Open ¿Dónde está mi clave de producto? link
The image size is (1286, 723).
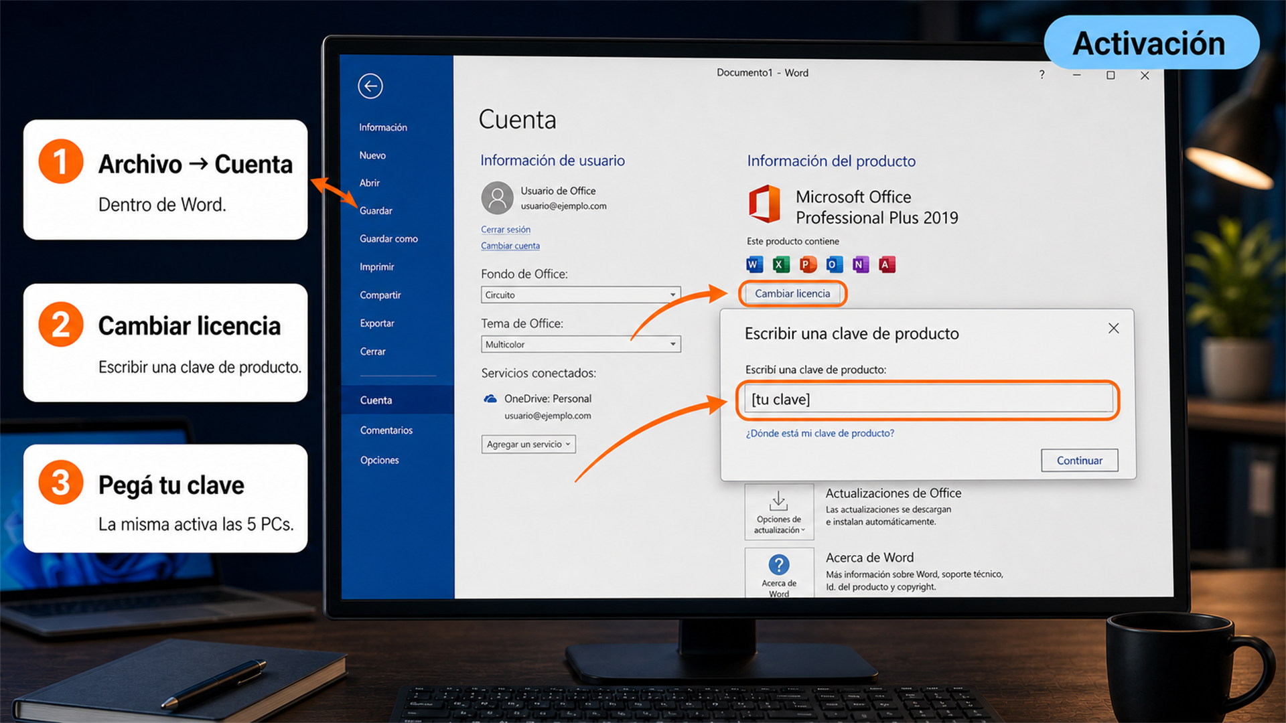820,434
